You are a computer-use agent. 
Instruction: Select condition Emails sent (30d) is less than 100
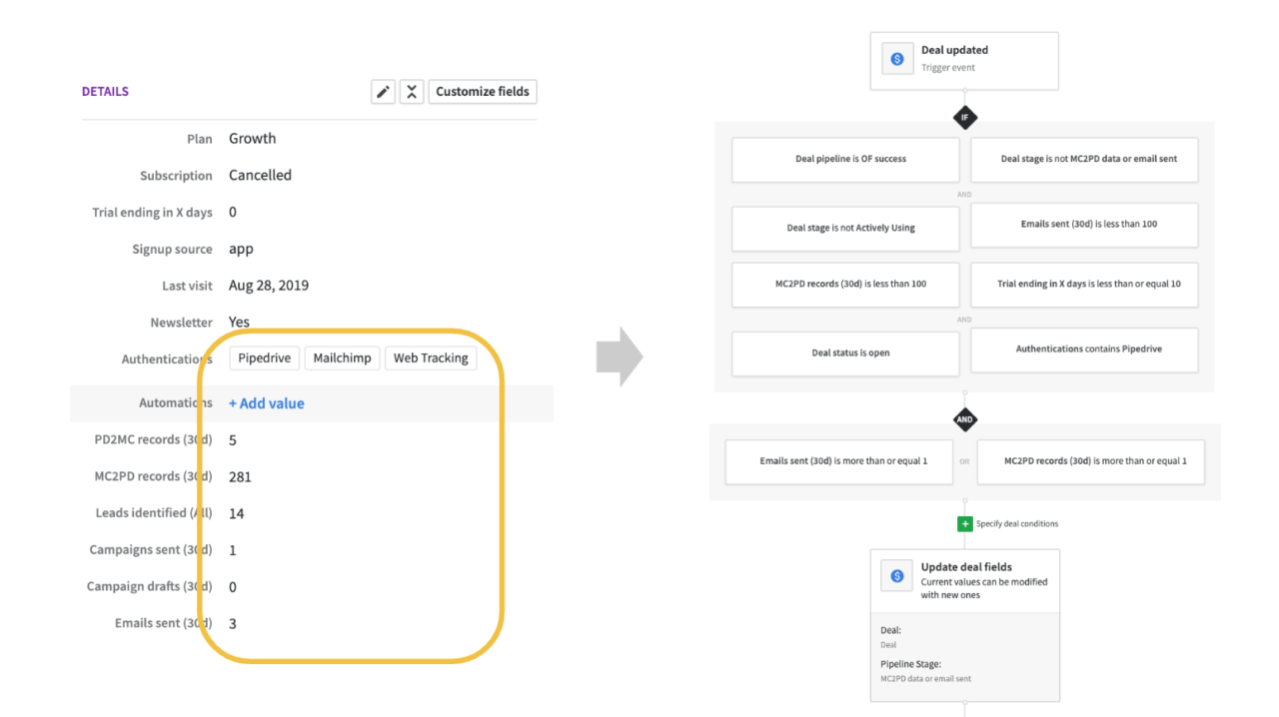click(1084, 225)
